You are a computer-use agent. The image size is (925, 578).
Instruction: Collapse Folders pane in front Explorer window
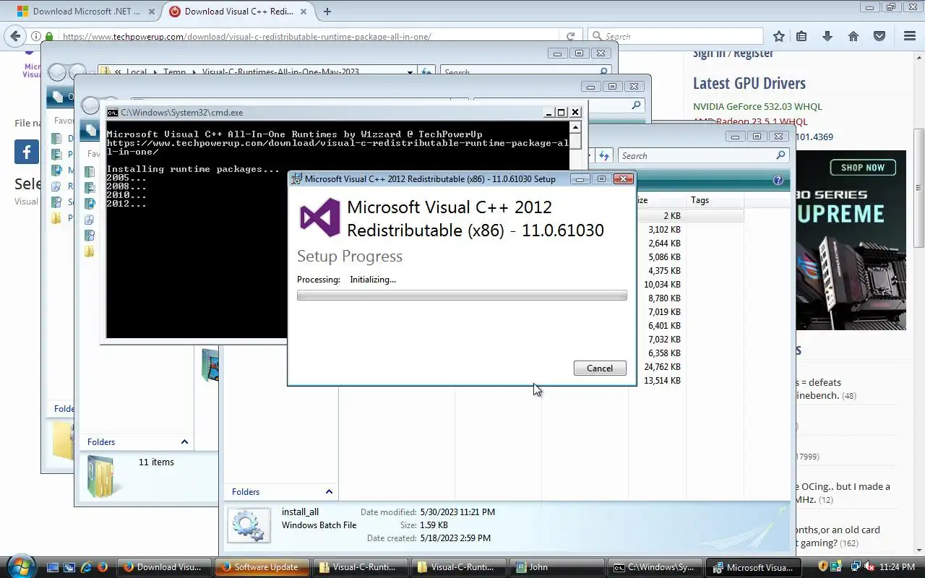point(329,492)
